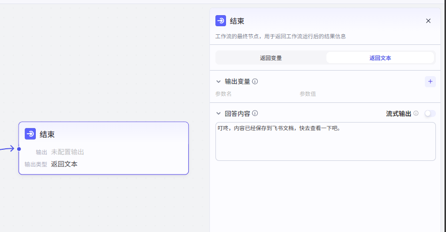Image resolution: width=446 pixels, height=232 pixels.
Task: Select the 结束 node title on canvas
Action: [x=47, y=134]
